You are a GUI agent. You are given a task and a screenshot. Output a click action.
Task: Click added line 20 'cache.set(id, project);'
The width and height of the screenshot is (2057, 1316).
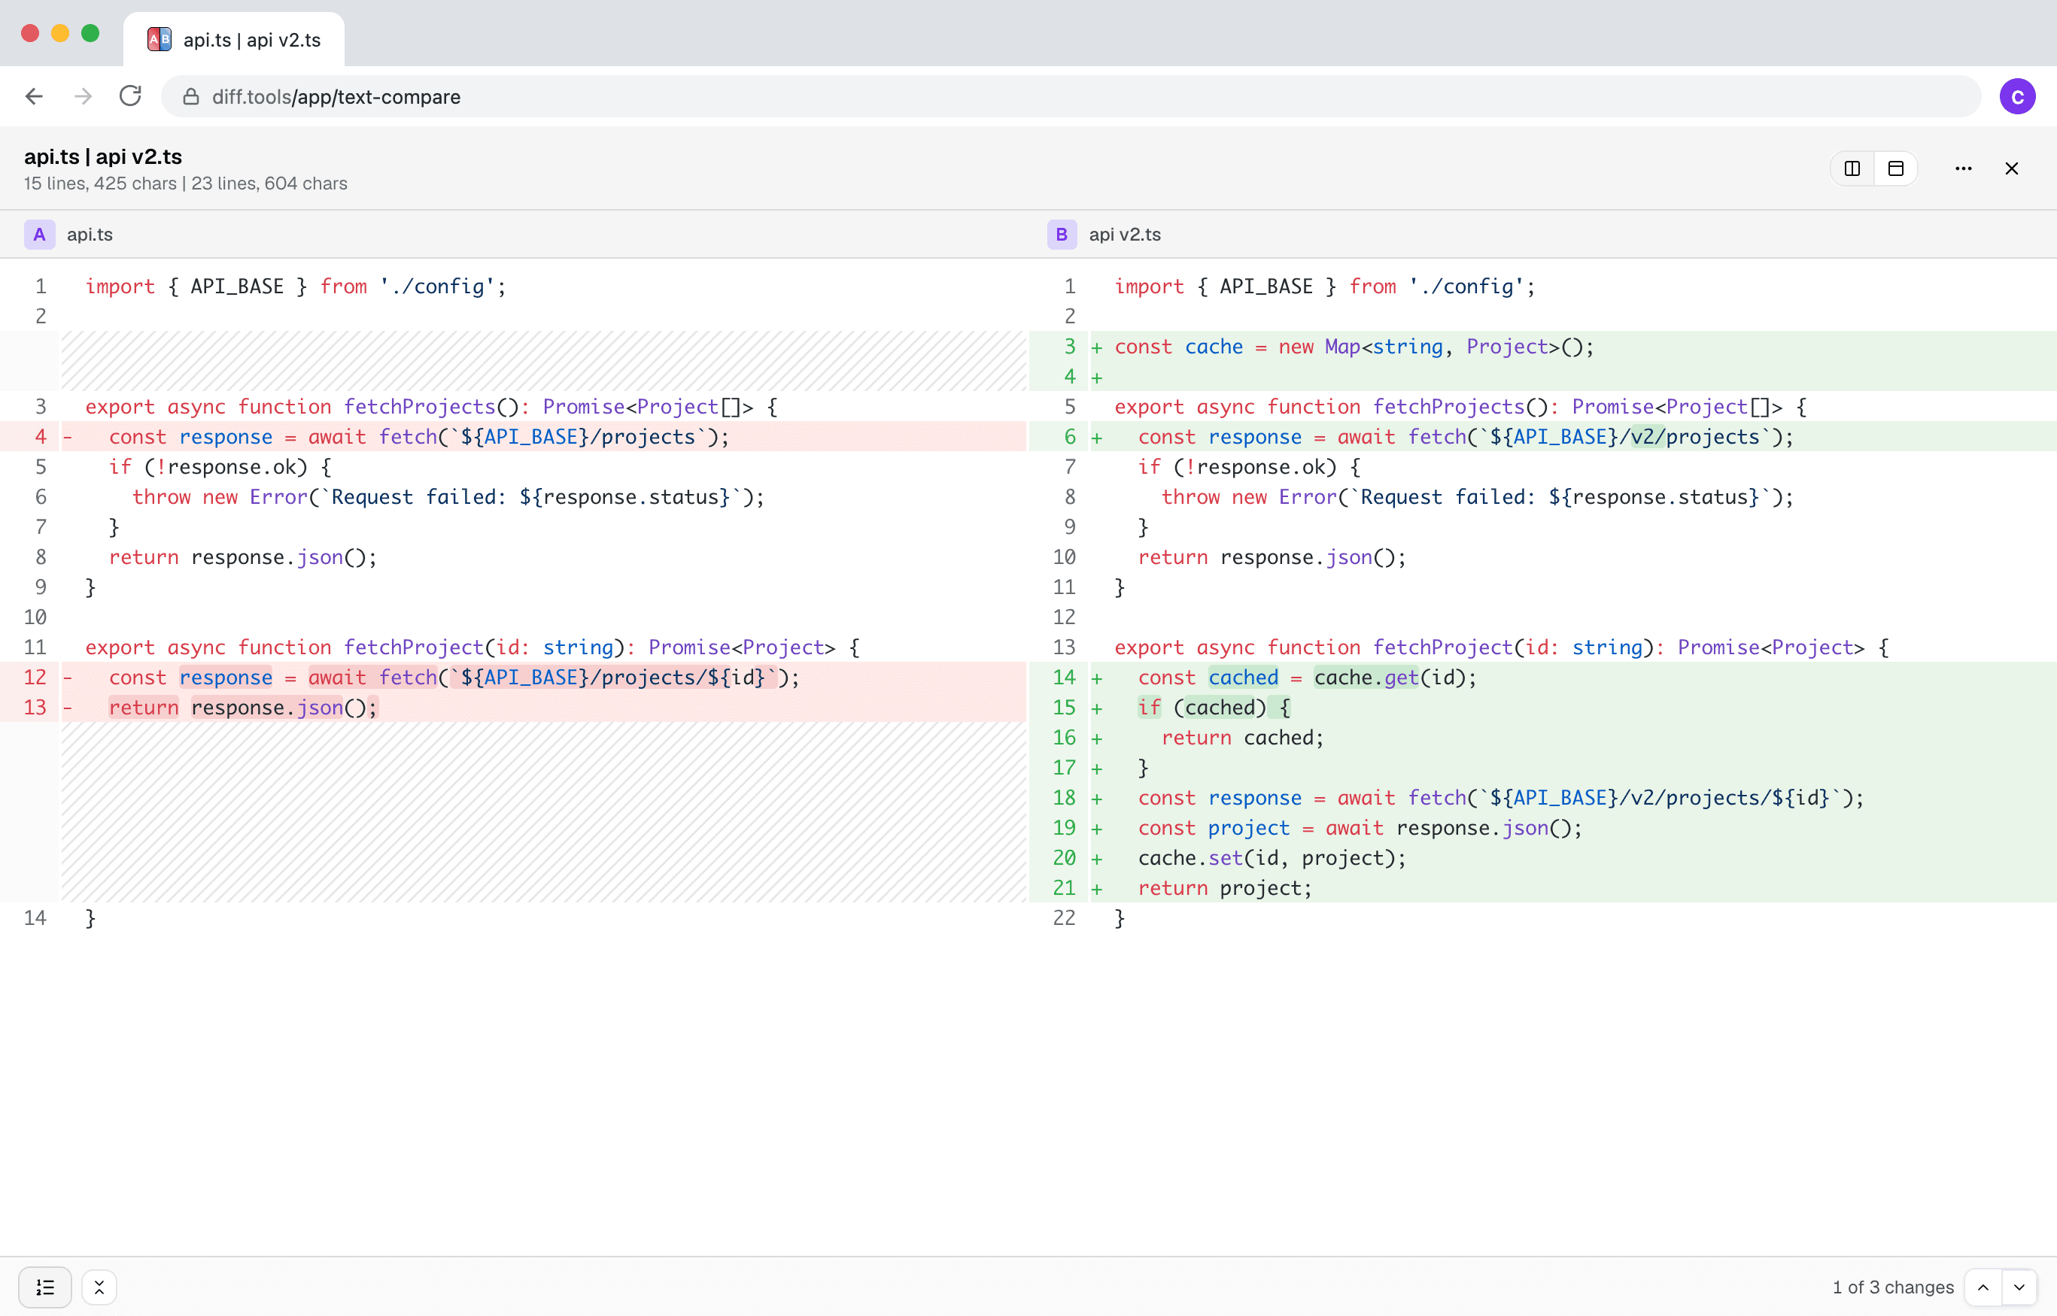[x=1542, y=858]
